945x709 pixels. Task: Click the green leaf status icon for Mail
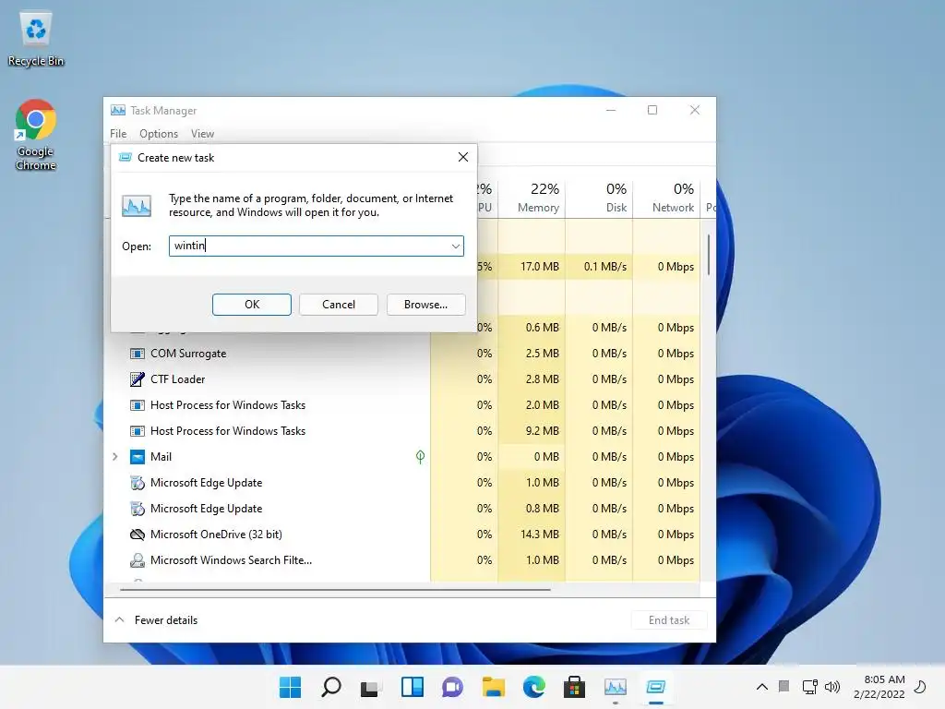420,457
